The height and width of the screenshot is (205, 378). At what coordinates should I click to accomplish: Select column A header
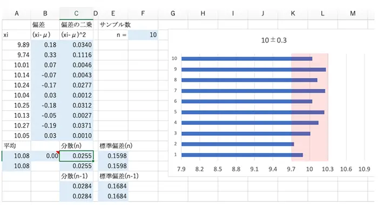(x=16, y=13)
